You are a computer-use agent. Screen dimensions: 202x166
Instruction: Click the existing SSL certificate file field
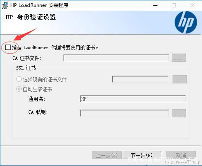[x=140, y=79]
